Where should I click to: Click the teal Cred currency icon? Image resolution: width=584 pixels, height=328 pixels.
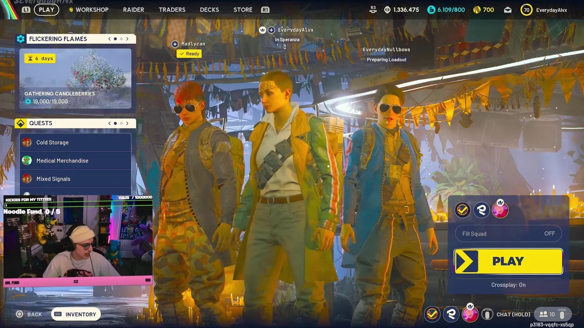click(x=431, y=10)
